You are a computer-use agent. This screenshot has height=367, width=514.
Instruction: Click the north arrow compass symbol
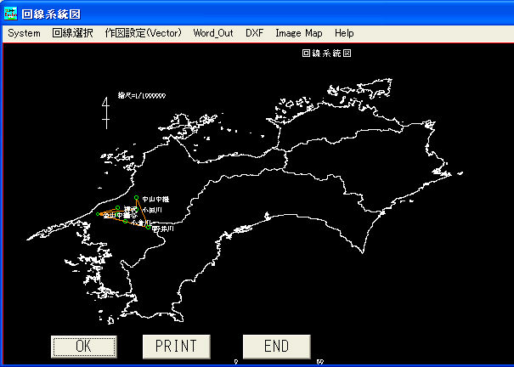coord(105,112)
